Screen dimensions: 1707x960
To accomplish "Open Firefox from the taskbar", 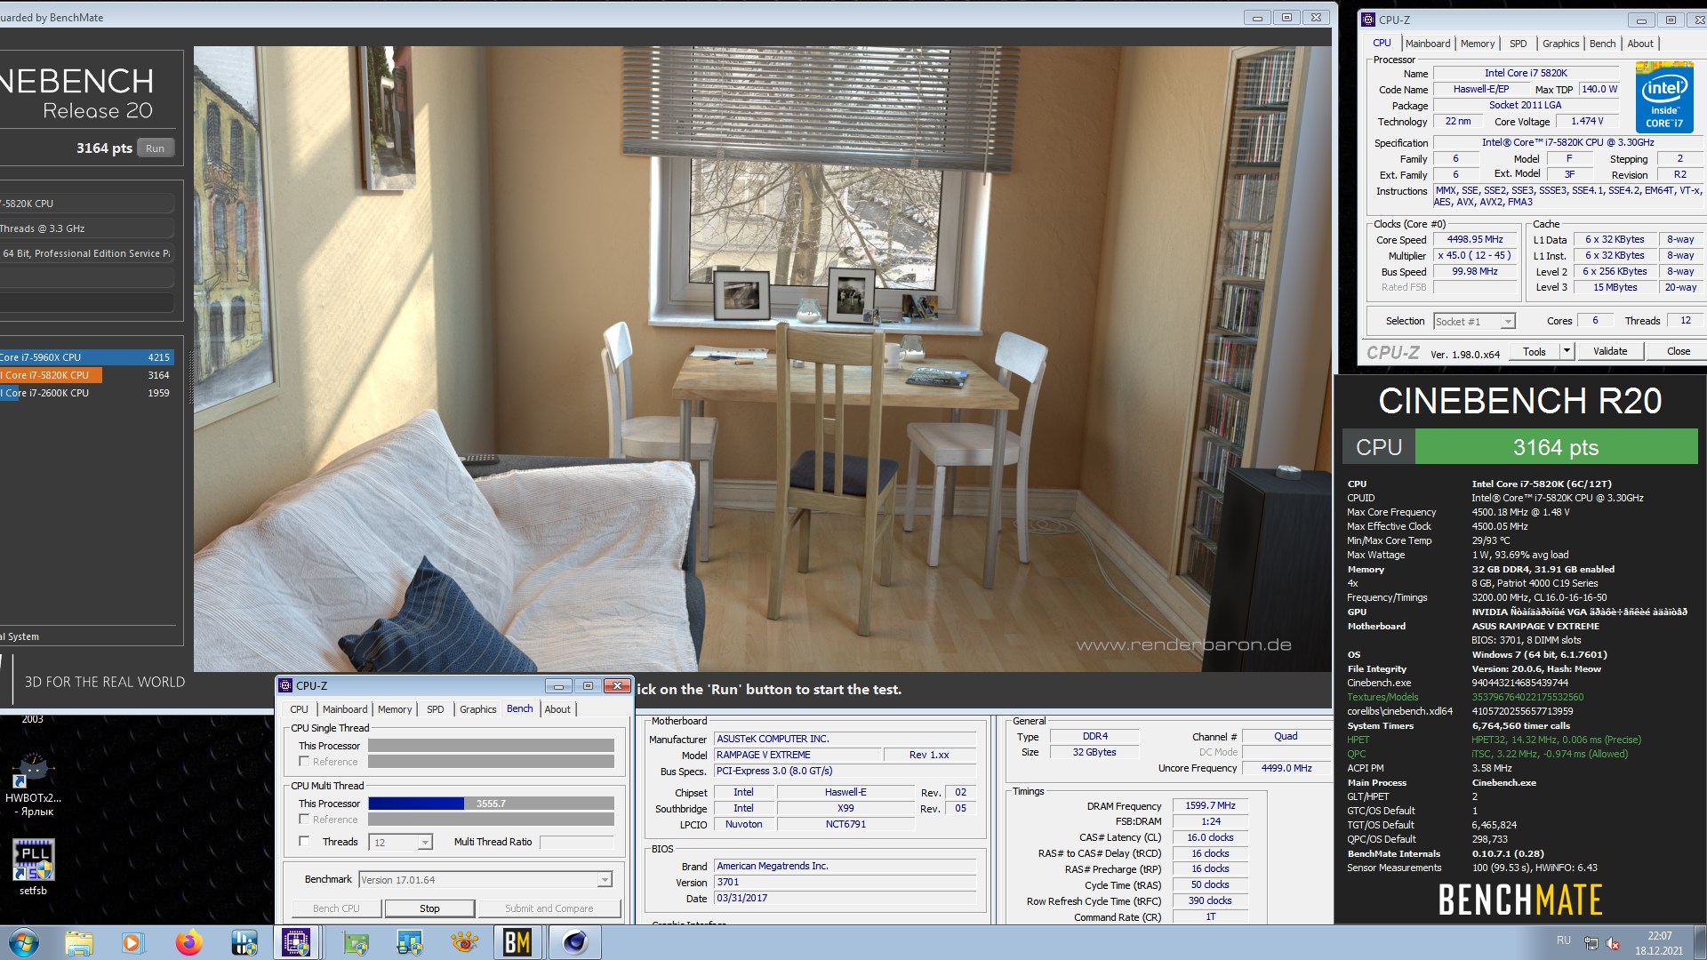I will 188,942.
